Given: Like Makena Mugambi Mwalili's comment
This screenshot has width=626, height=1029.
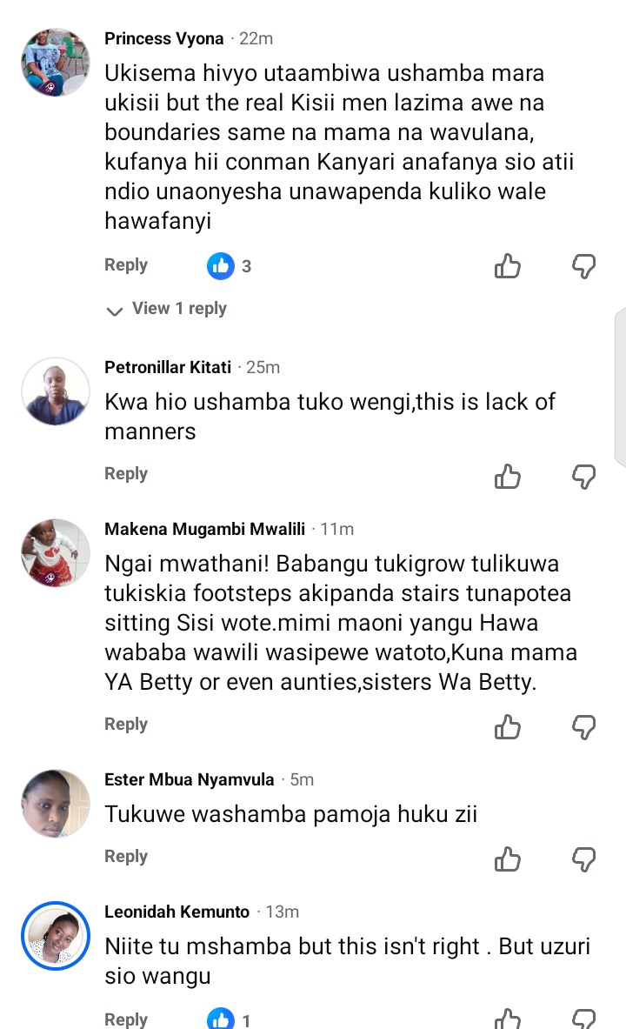Looking at the screenshot, I should tap(507, 725).
